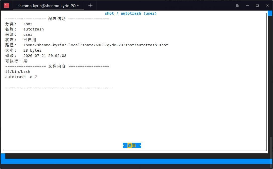Open the terminal hamburger menu
Screen dimensions: 273x169
[x=237, y=6]
